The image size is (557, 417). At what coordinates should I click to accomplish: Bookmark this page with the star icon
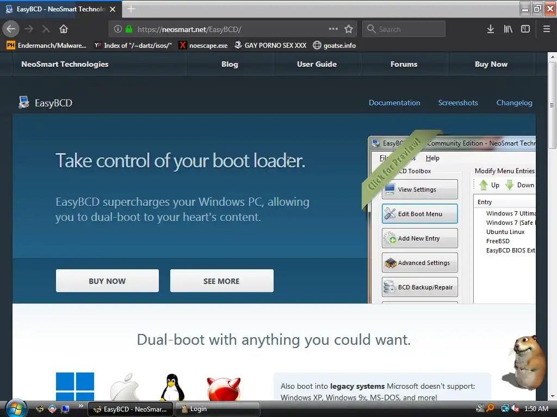tap(349, 29)
